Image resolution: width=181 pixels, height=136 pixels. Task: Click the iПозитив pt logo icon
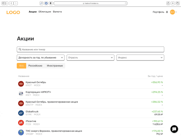(21, 123)
